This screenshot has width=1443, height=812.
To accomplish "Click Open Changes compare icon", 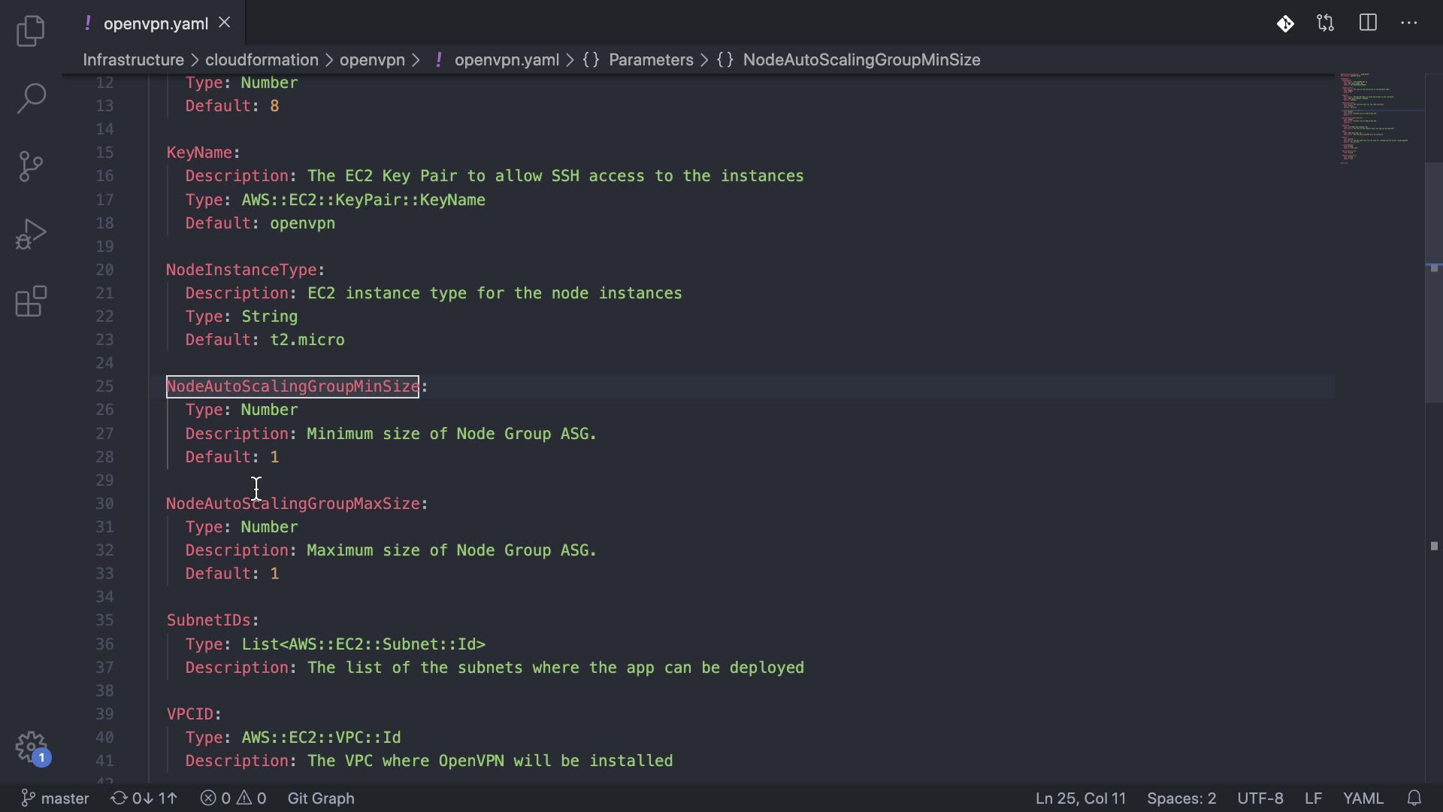I will [x=1326, y=23].
